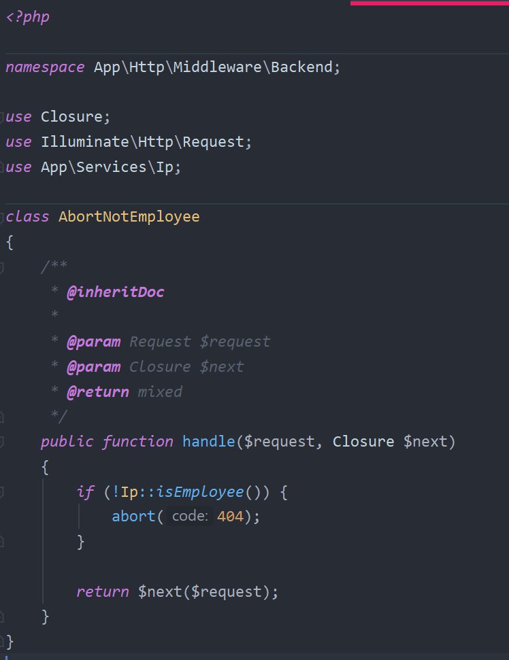Click the "public" keyword
The height and width of the screenshot is (660, 509).
point(67,442)
